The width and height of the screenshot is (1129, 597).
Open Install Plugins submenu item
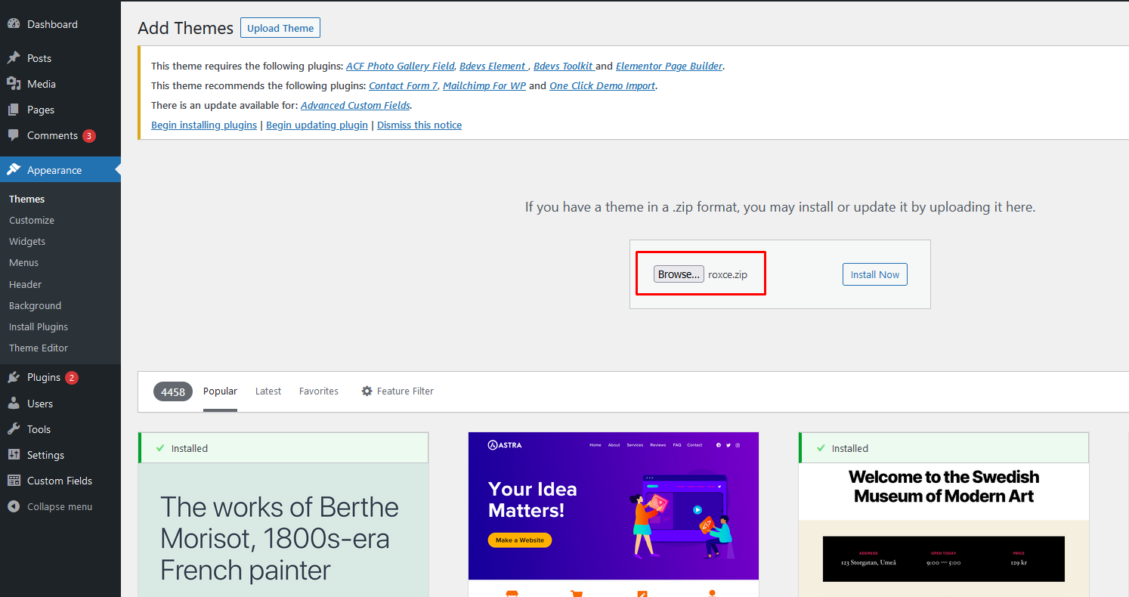[x=39, y=326]
